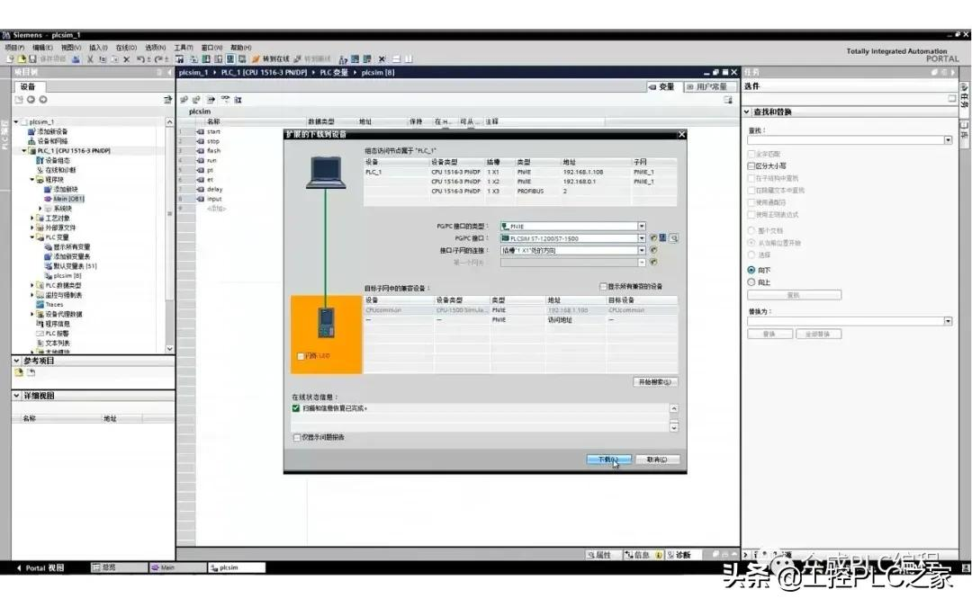Switch to Main editor tab in bottom bar
Screen dimensions: 972x607
pyautogui.click(x=177, y=567)
